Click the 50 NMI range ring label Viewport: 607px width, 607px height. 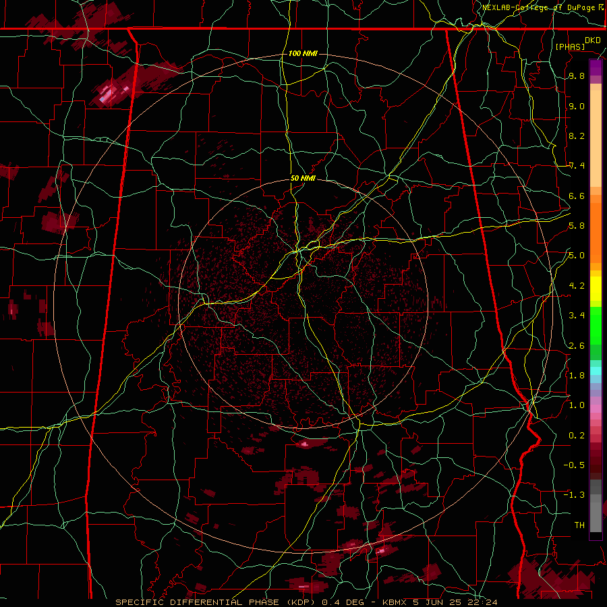click(303, 179)
